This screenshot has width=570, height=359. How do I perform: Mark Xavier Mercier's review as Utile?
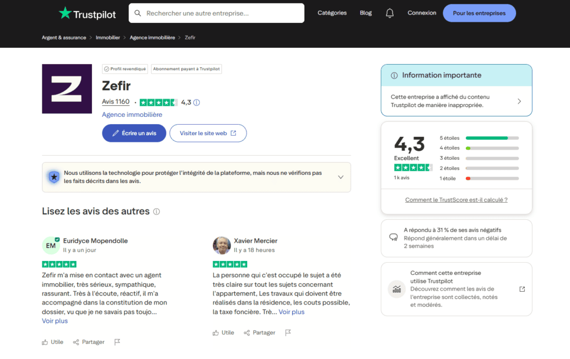[223, 332]
